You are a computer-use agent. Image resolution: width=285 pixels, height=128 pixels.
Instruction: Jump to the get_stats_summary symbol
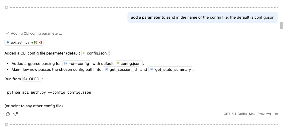[171, 70]
